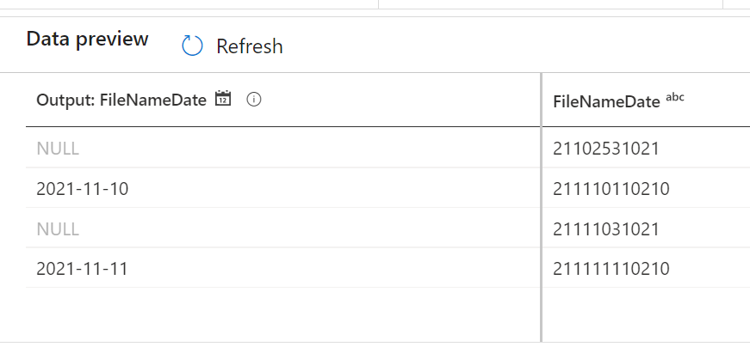Select the 2021-11-10 date cell

[x=282, y=189]
